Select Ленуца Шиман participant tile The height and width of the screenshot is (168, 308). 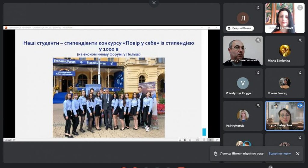tap(243, 18)
